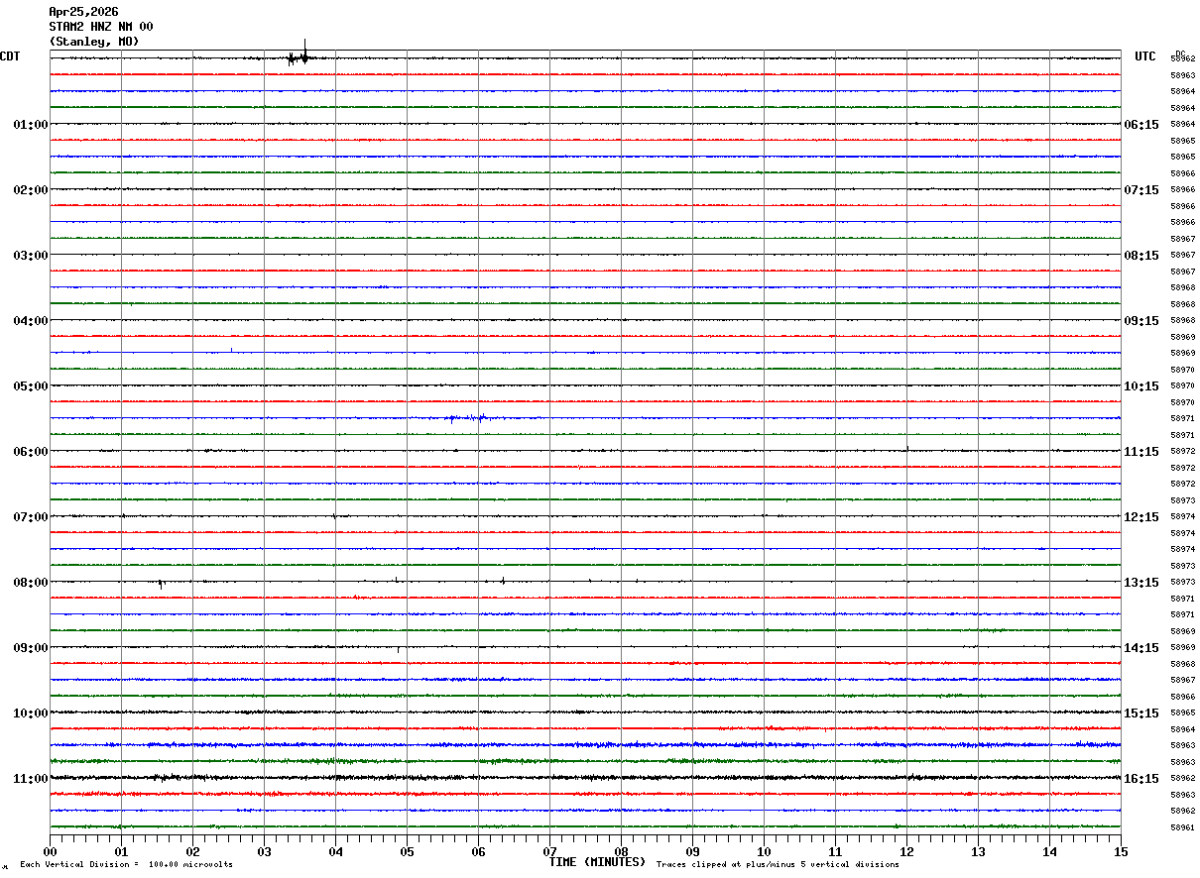The width and height of the screenshot is (1200, 878).
Task: Click the 11:00 CDT row label
Action: 31,779
